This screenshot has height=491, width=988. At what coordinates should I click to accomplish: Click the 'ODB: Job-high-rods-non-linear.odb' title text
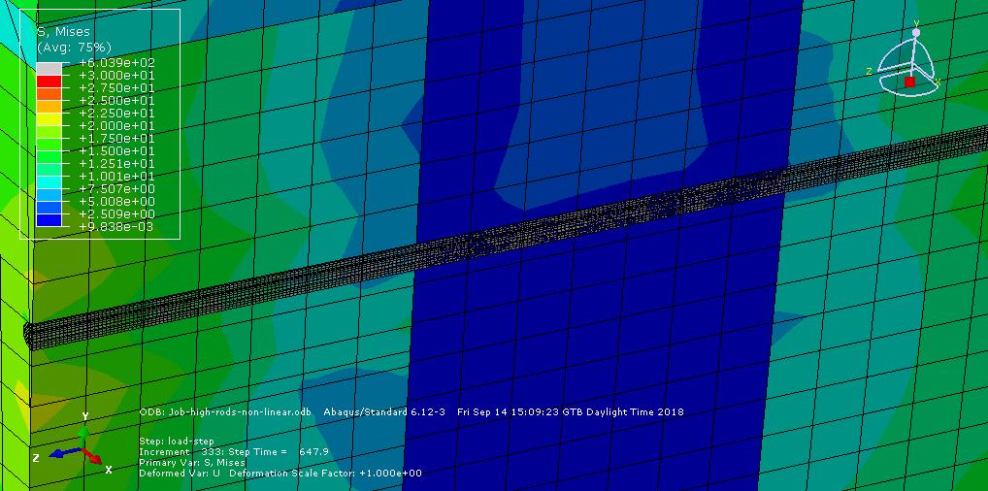(x=225, y=412)
